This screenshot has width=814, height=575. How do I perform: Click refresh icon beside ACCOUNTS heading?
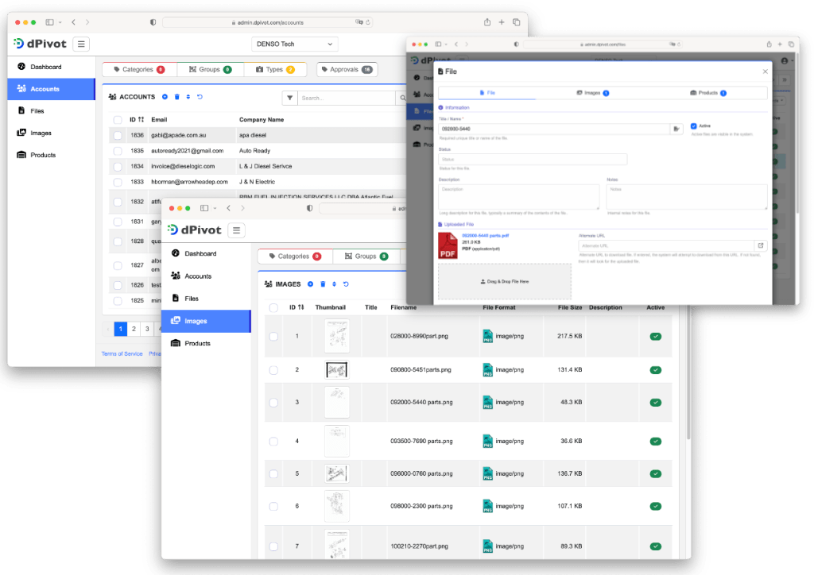pyautogui.click(x=200, y=97)
